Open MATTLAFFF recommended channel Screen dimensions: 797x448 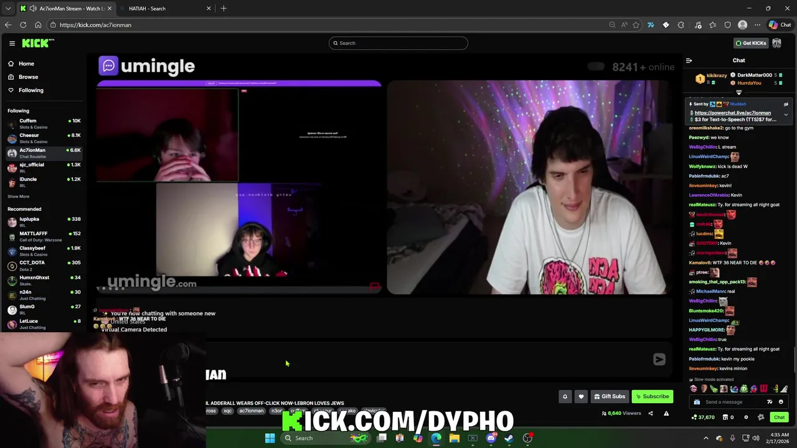pos(44,236)
